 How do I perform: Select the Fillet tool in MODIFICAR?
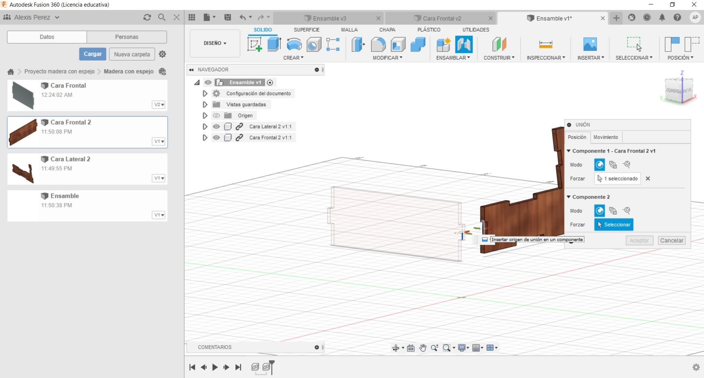(378, 44)
